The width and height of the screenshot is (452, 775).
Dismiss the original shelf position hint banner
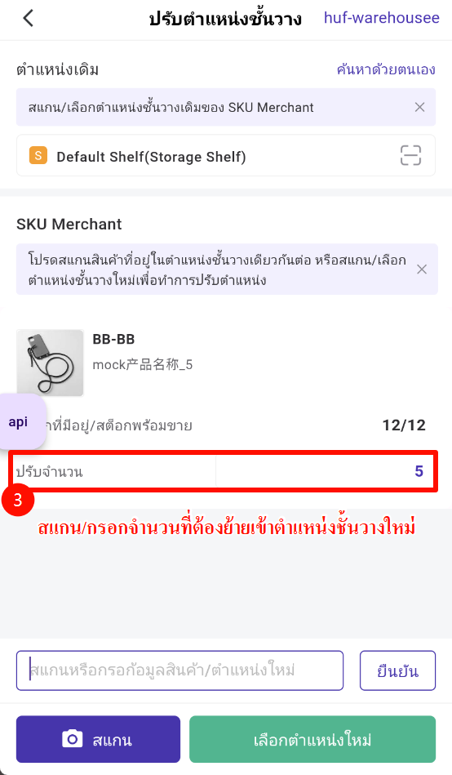click(x=420, y=107)
